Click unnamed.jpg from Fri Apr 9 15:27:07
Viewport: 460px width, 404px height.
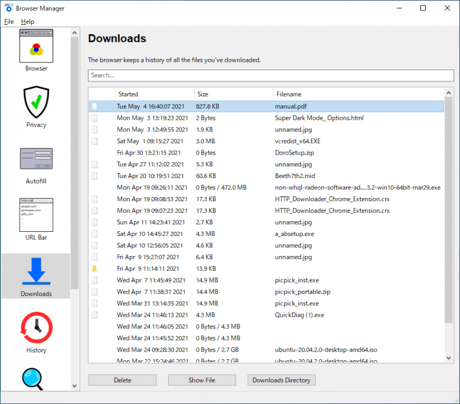tap(293, 257)
